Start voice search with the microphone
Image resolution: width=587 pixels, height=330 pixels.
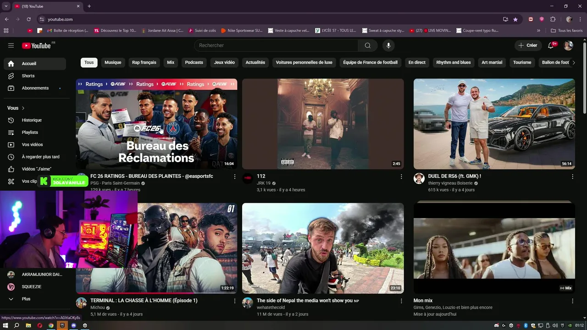[x=388, y=45]
